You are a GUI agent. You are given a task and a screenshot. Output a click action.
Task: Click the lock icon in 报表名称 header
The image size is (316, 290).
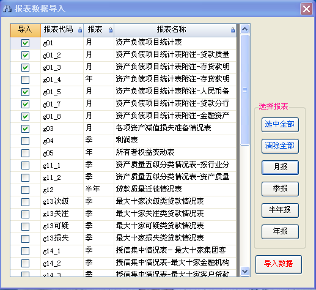pos(233,30)
